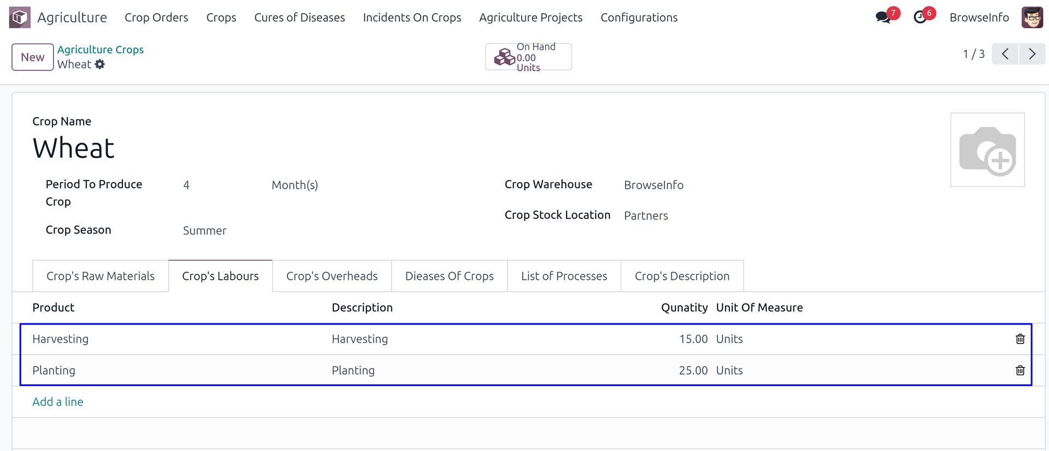Upload a crop image via camera placeholder
The height and width of the screenshot is (451, 1049).
[x=987, y=150]
